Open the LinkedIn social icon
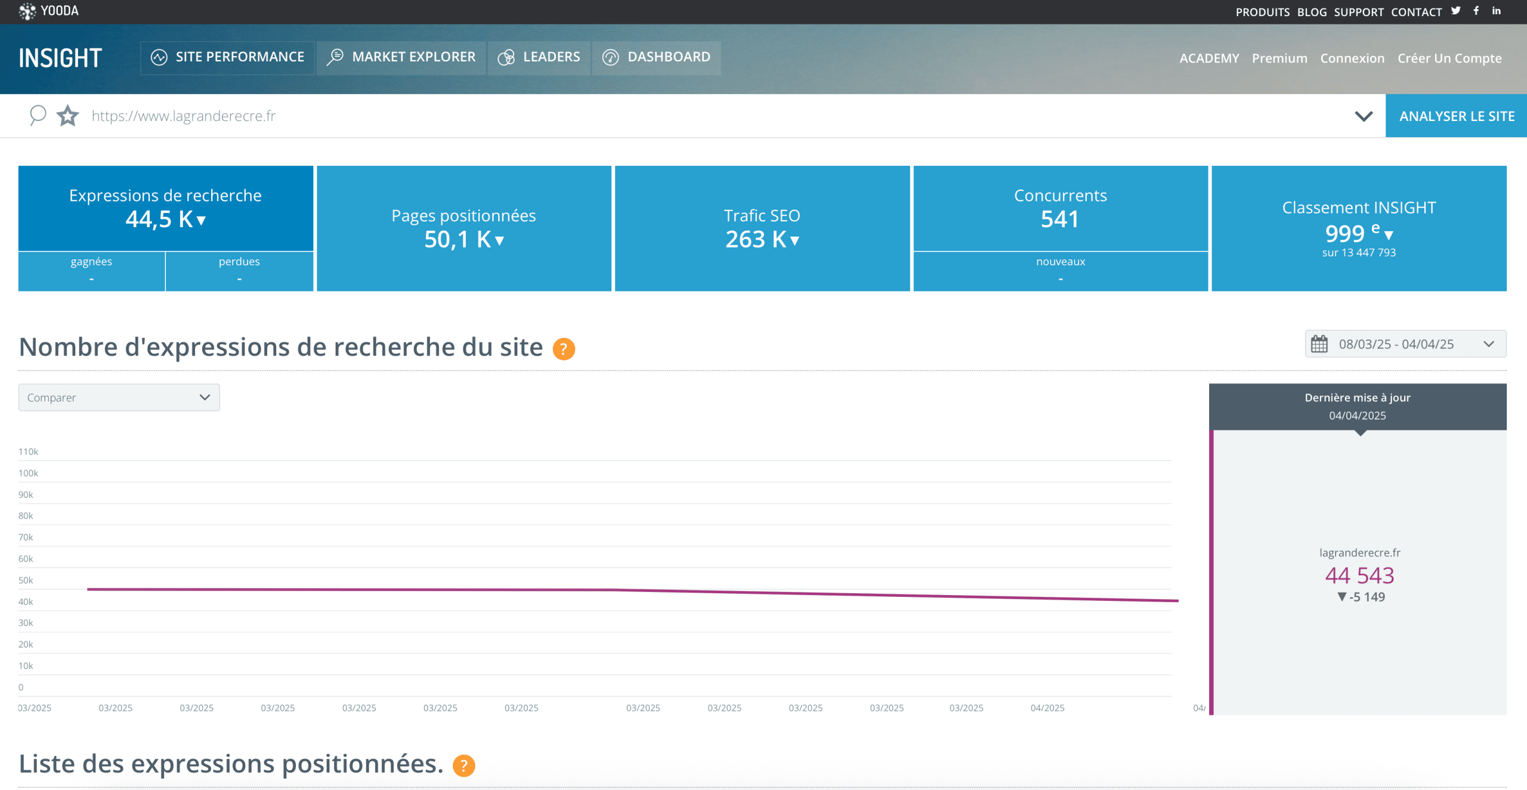The width and height of the screenshot is (1527, 790). tap(1497, 11)
